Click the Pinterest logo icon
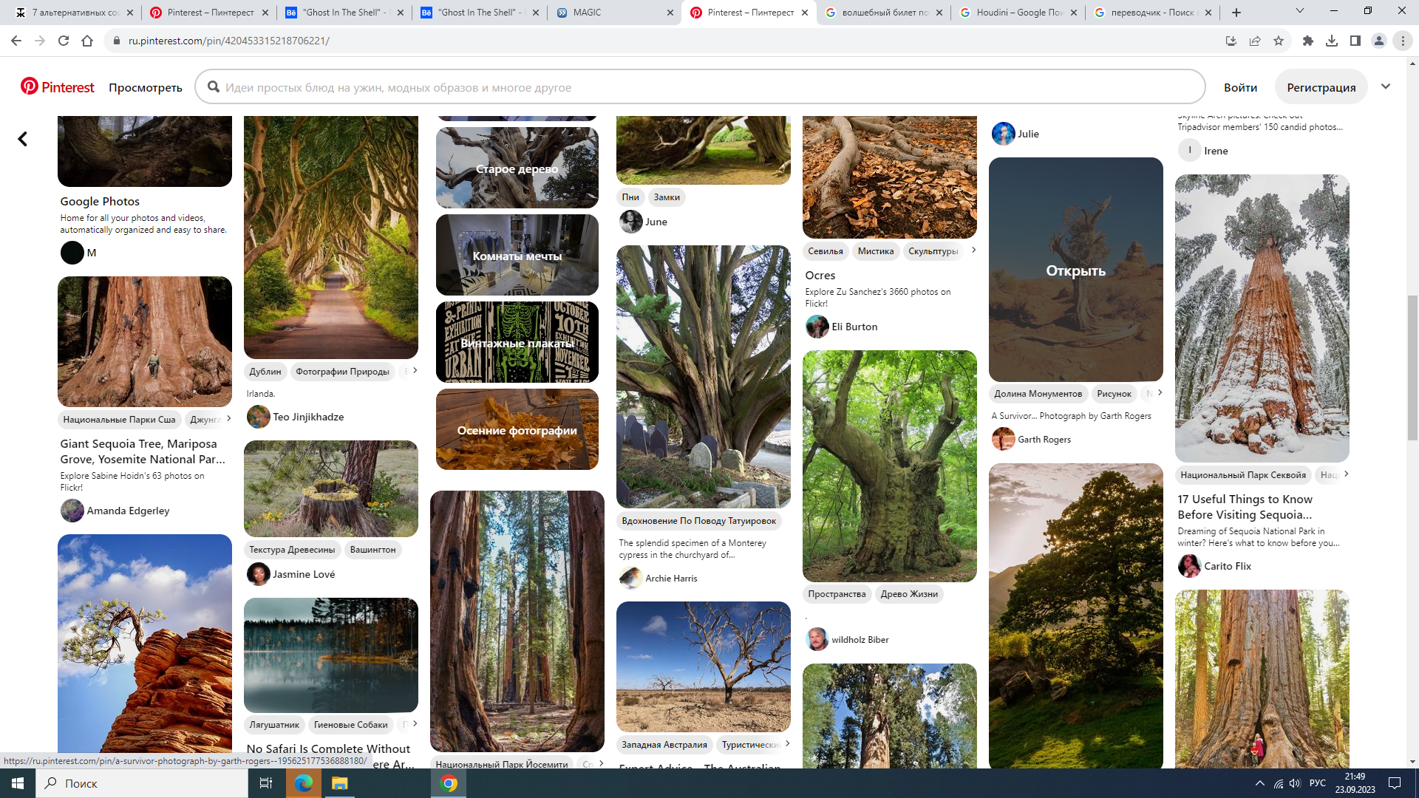 click(30, 86)
